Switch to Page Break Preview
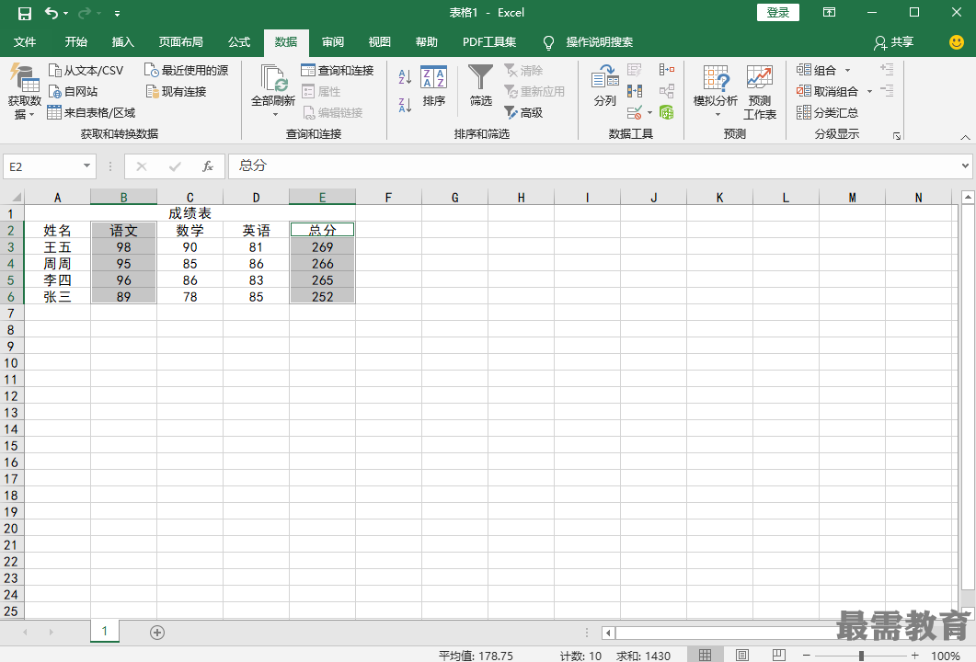The height and width of the screenshot is (662, 976). [778, 655]
